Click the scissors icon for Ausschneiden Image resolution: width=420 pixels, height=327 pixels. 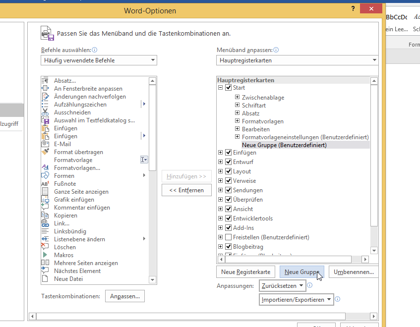45,112
